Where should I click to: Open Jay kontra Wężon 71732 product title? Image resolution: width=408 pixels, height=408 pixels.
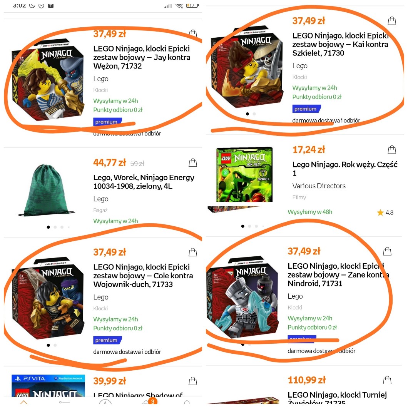[142, 57]
